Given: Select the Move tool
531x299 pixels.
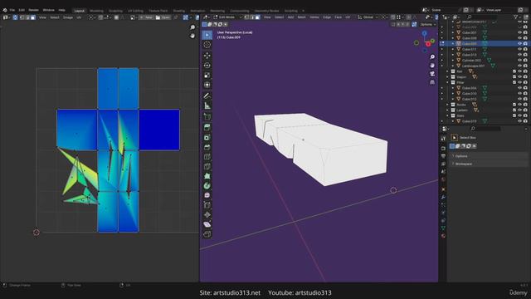Looking at the screenshot, I should (x=207, y=56).
